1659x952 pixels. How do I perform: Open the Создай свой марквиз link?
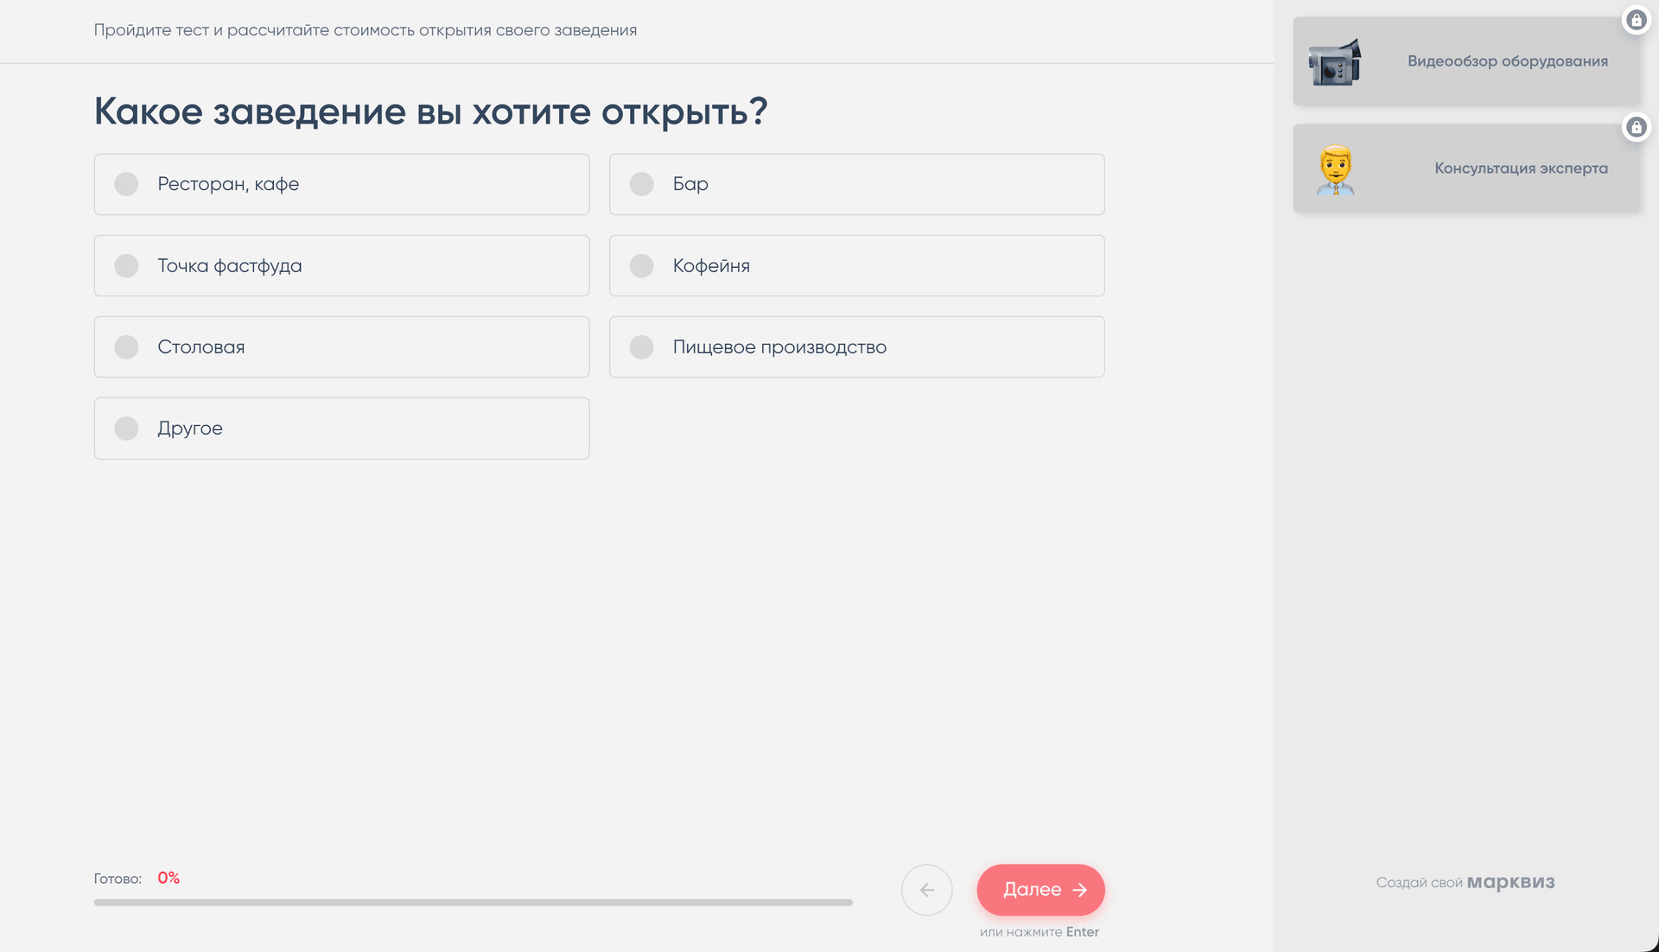pos(1465,882)
